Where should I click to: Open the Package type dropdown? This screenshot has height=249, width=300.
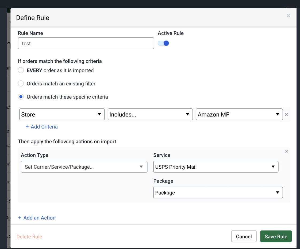pos(218,193)
